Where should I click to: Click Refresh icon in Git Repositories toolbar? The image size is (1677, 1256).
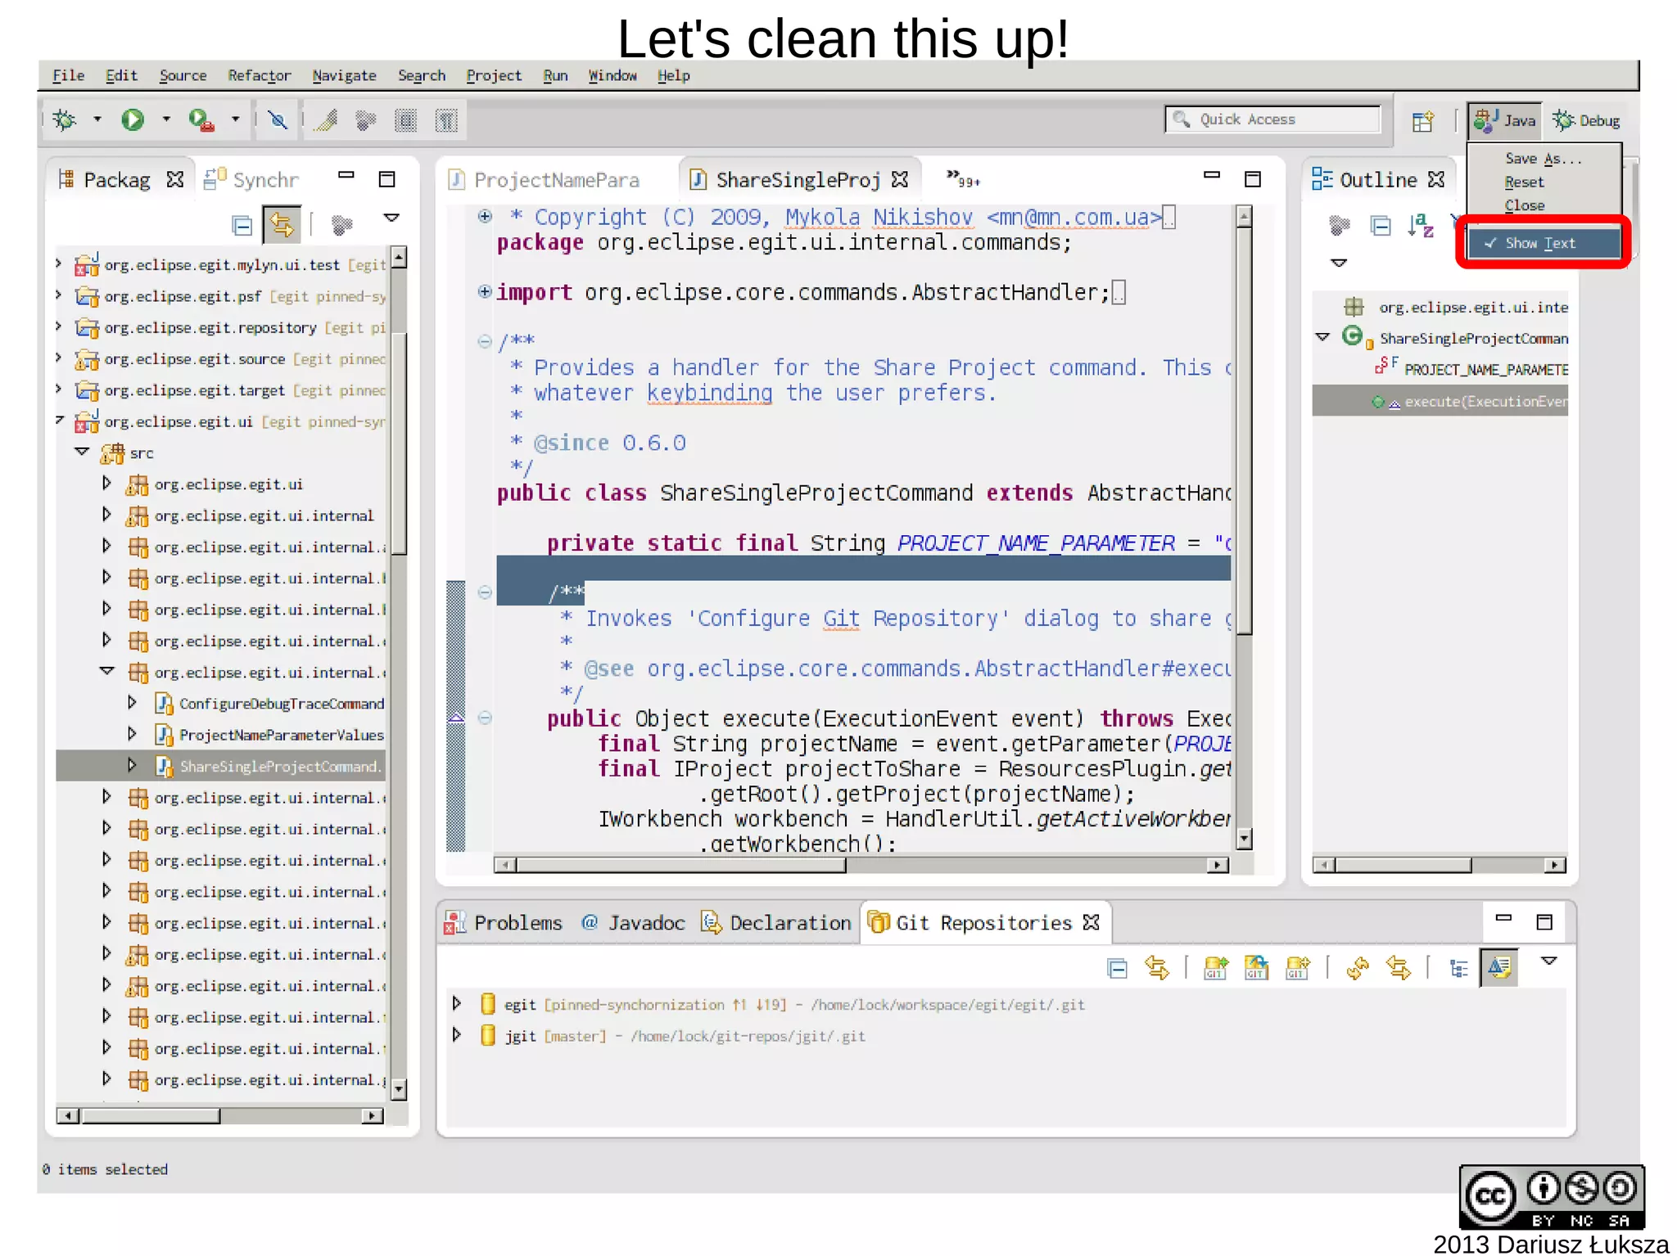(1358, 968)
